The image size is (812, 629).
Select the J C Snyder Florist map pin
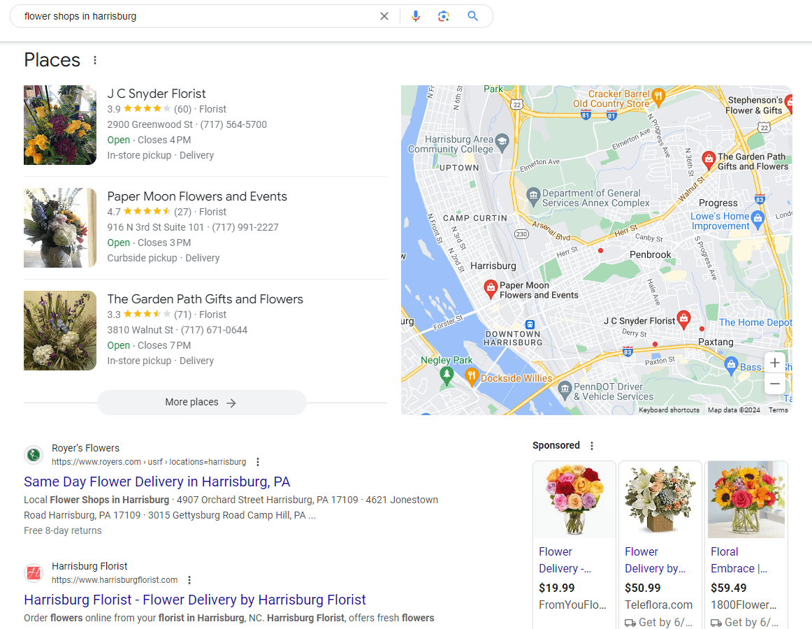pyautogui.click(x=683, y=319)
